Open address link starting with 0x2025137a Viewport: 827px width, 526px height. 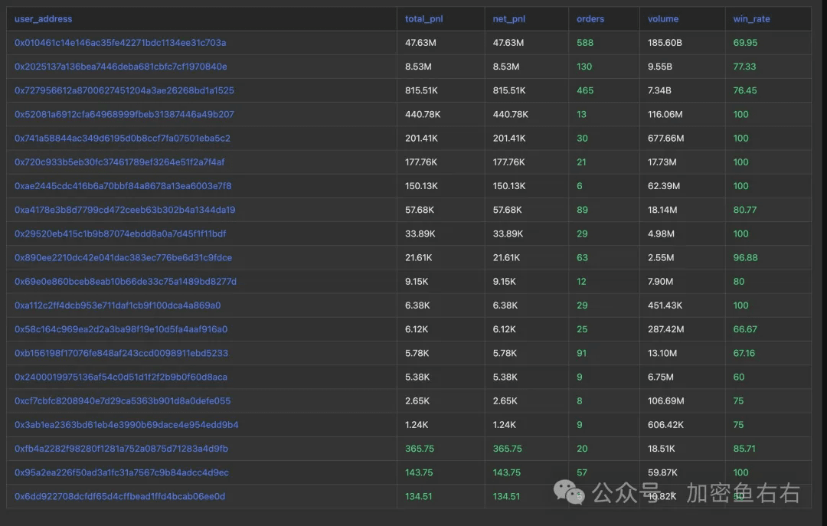click(120, 67)
